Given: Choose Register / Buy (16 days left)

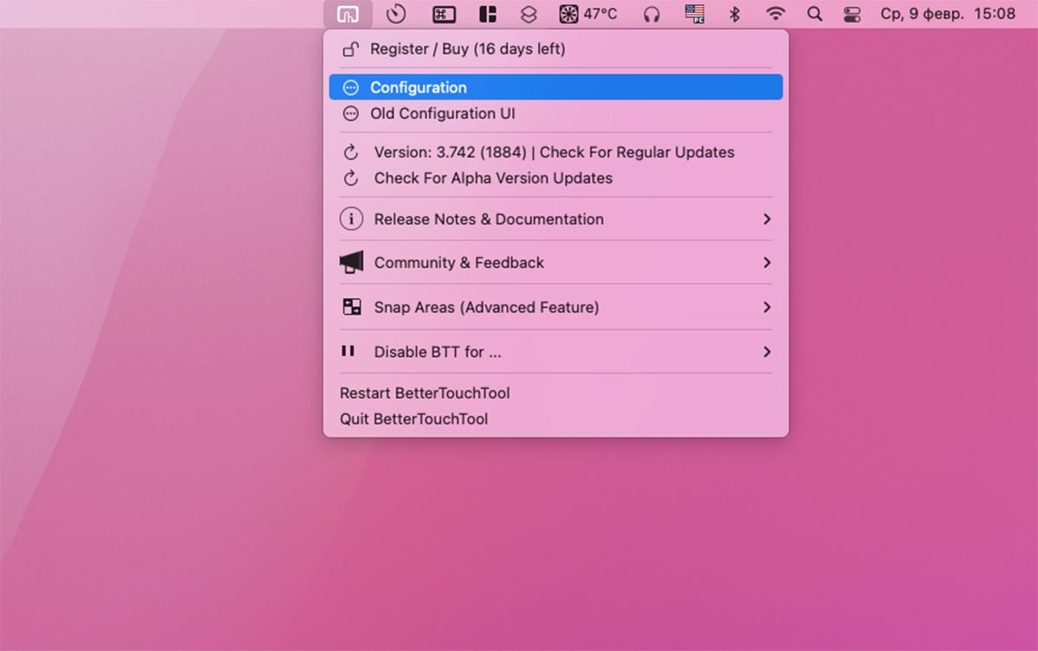Looking at the screenshot, I should coord(467,49).
